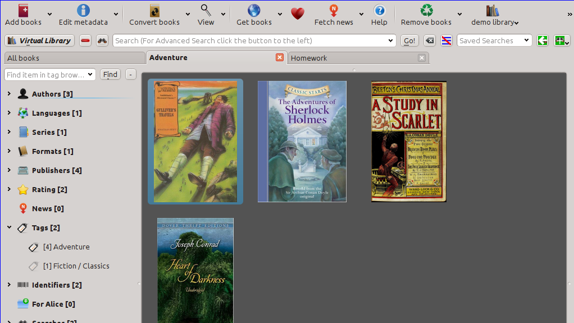Switch to the All books tab
This screenshot has height=323, width=574.
pyautogui.click(x=75, y=58)
